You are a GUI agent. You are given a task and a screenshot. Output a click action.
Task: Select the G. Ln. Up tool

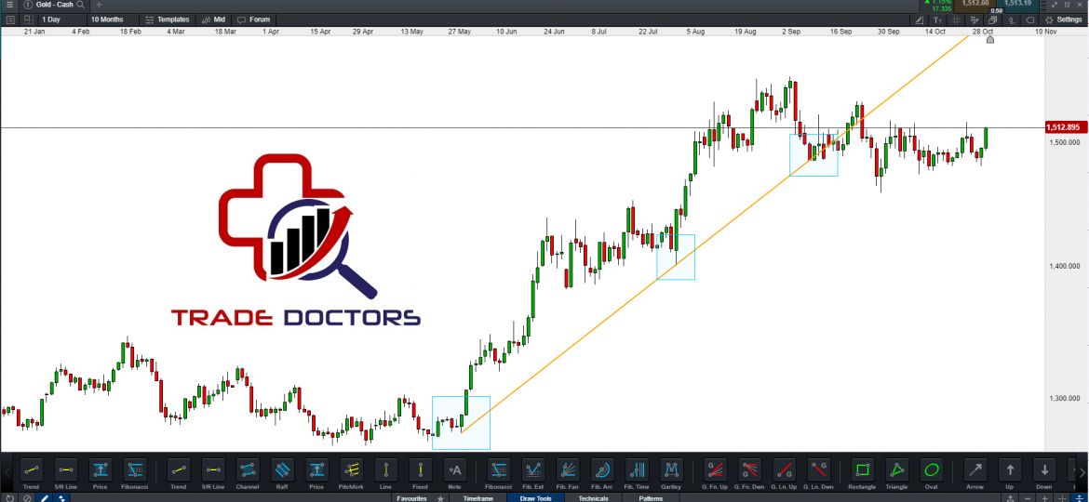pos(784,470)
